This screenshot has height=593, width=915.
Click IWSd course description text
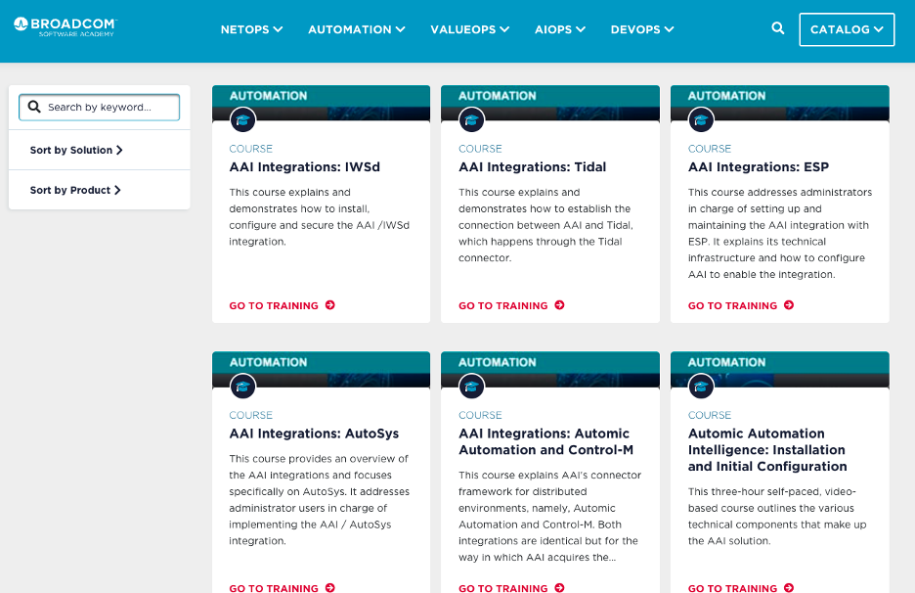click(320, 217)
